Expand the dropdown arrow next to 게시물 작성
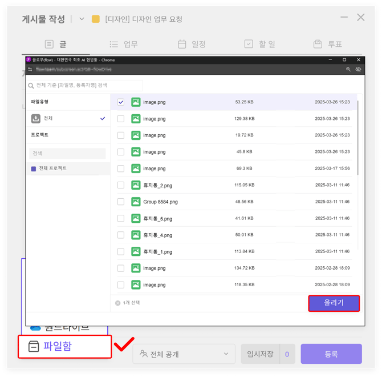 [x=82, y=19]
